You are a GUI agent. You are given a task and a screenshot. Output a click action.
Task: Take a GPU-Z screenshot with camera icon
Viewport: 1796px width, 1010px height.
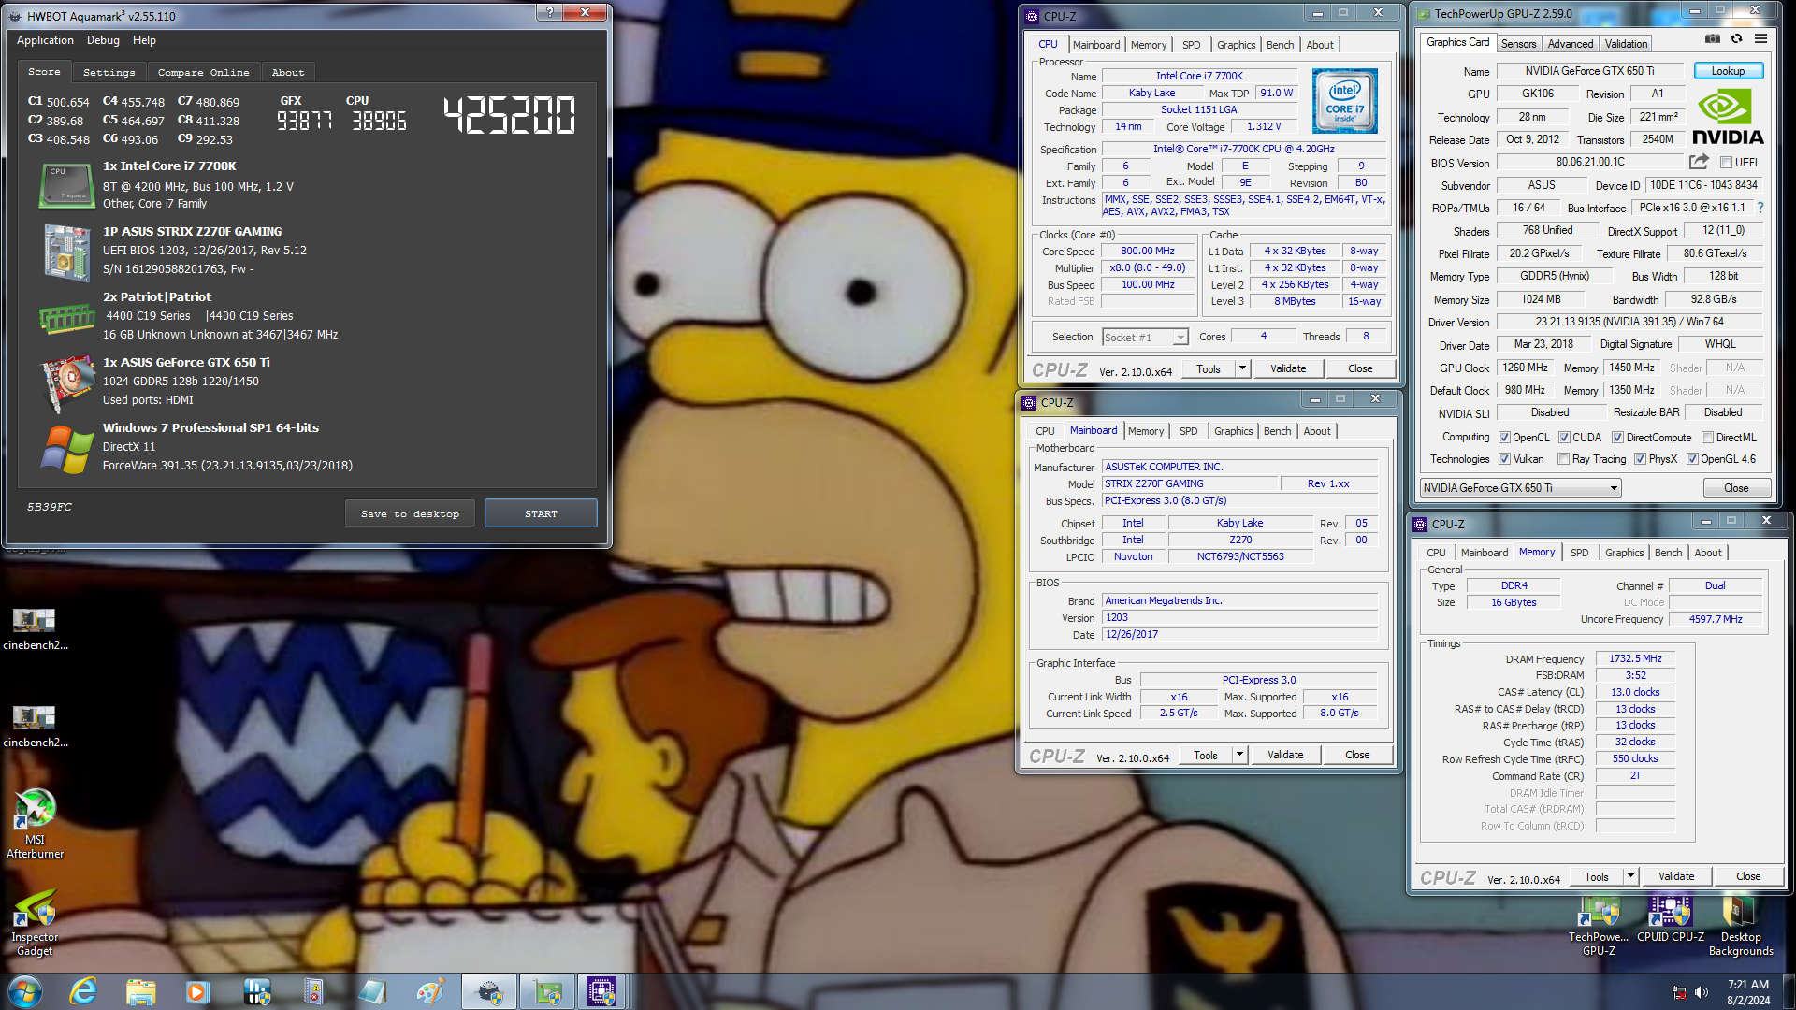click(1712, 39)
